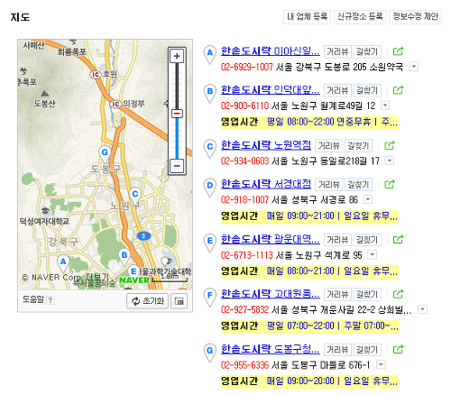Screen dimensions: 451x395
Task: Expand address dropdown after 서경로 86
Action: 368,199
